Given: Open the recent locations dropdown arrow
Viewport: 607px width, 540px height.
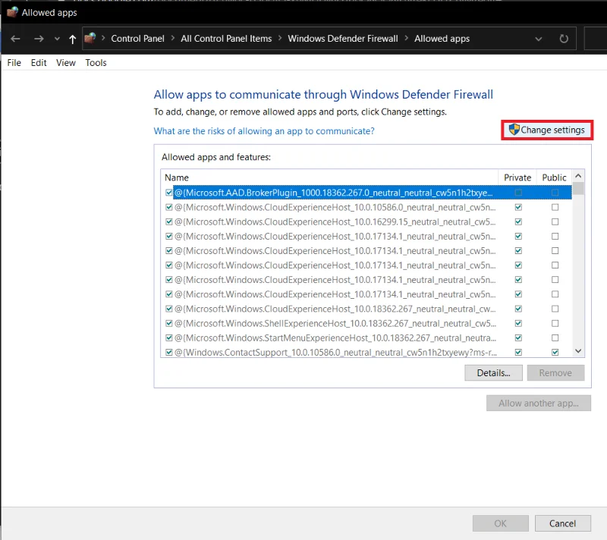Looking at the screenshot, I should (57, 39).
